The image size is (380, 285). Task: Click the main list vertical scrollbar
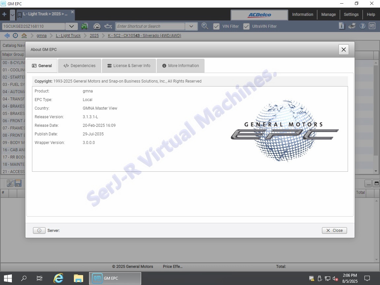pos(376,110)
